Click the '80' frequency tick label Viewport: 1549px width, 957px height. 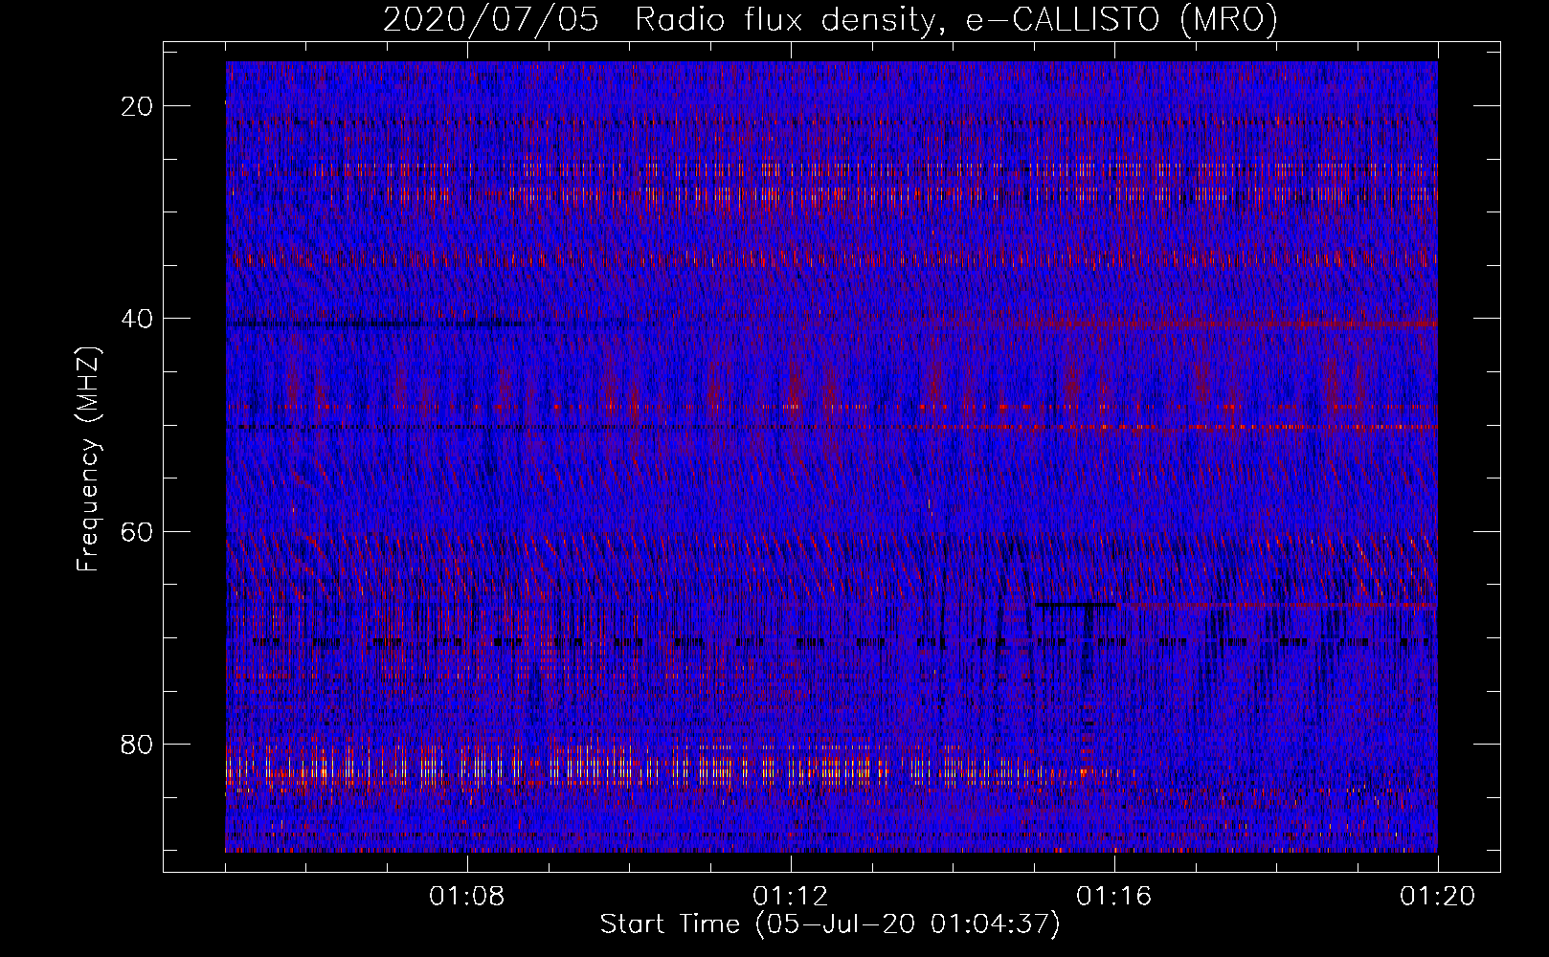[x=139, y=743]
